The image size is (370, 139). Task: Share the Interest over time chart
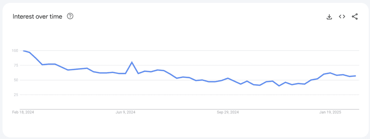[x=355, y=17]
